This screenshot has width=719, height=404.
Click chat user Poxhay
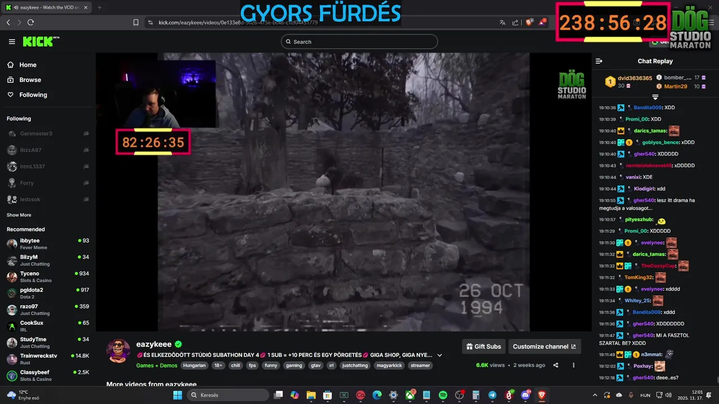[643, 366]
